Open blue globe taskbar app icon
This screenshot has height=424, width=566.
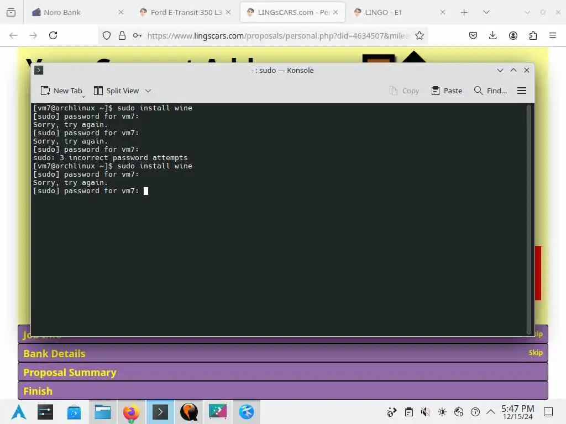246,412
